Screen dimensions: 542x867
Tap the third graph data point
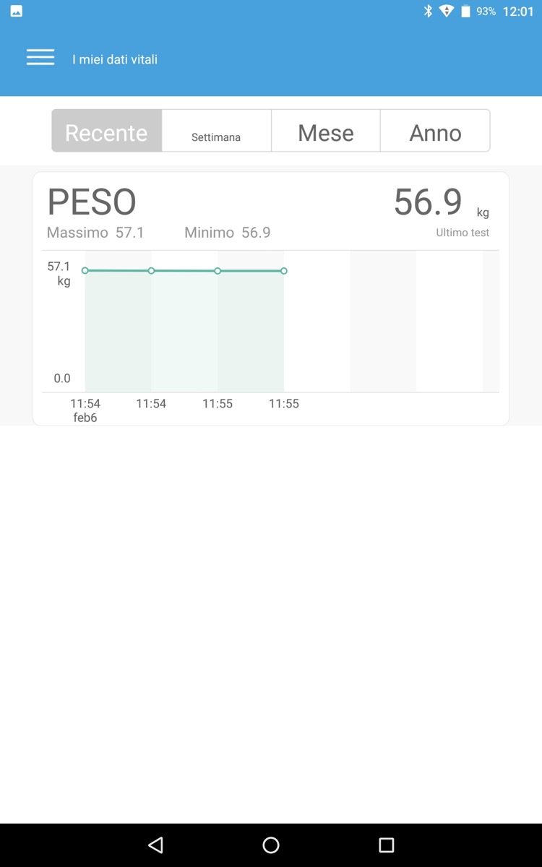pos(218,270)
